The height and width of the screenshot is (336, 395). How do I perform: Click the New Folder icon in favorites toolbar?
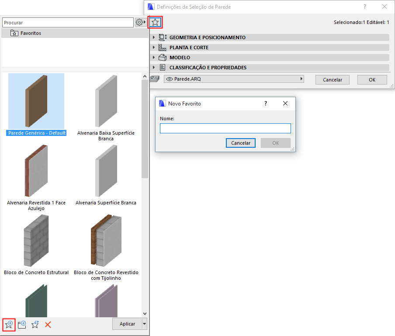pos(22,324)
